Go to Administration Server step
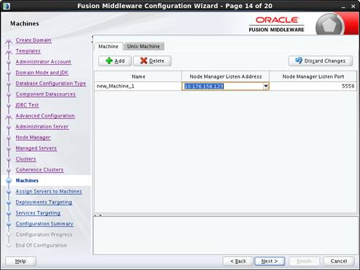The height and width of the screenshot is (270, 360). (x=42, y=126)
